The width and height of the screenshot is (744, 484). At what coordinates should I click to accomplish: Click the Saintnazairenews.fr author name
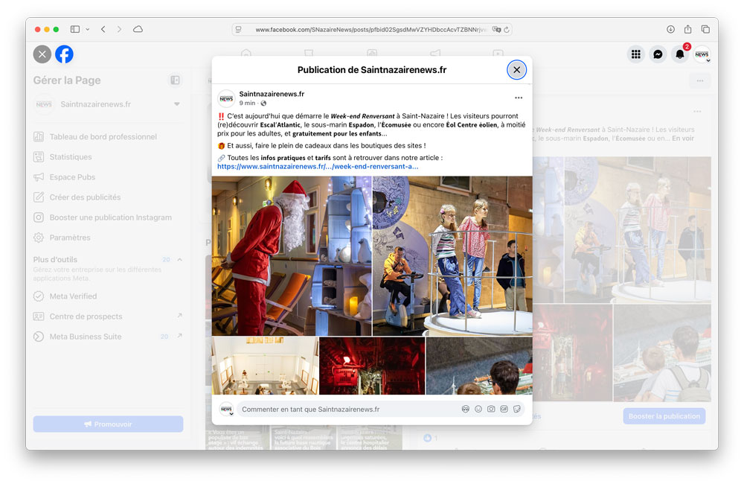[272, 94]
